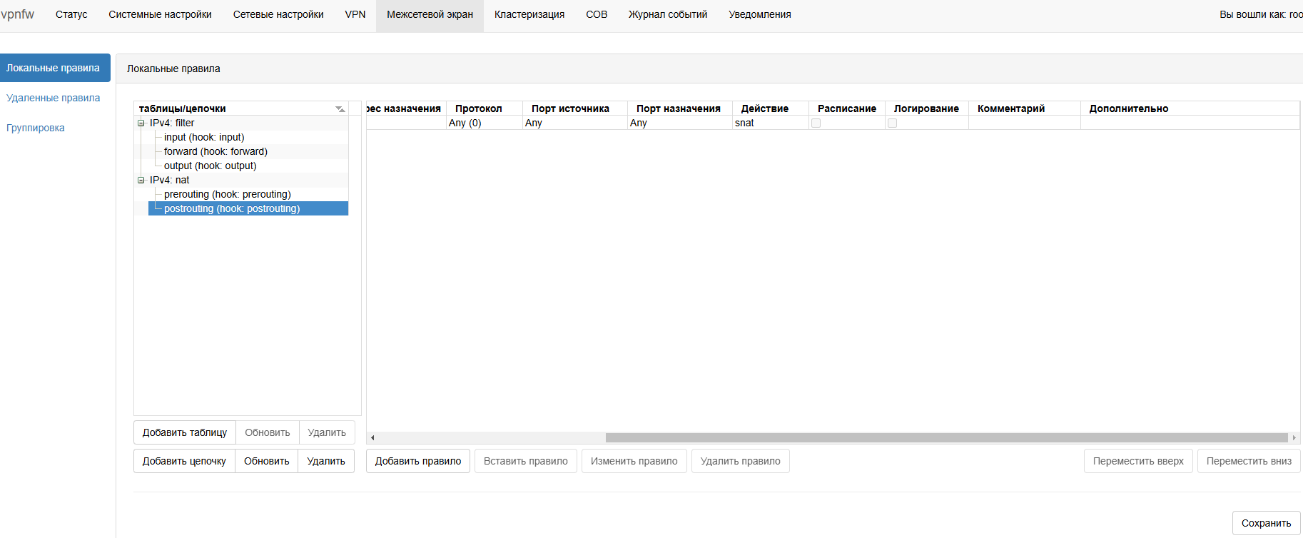Click the right arrow of horizontal scrollbar

point(1294,438)
